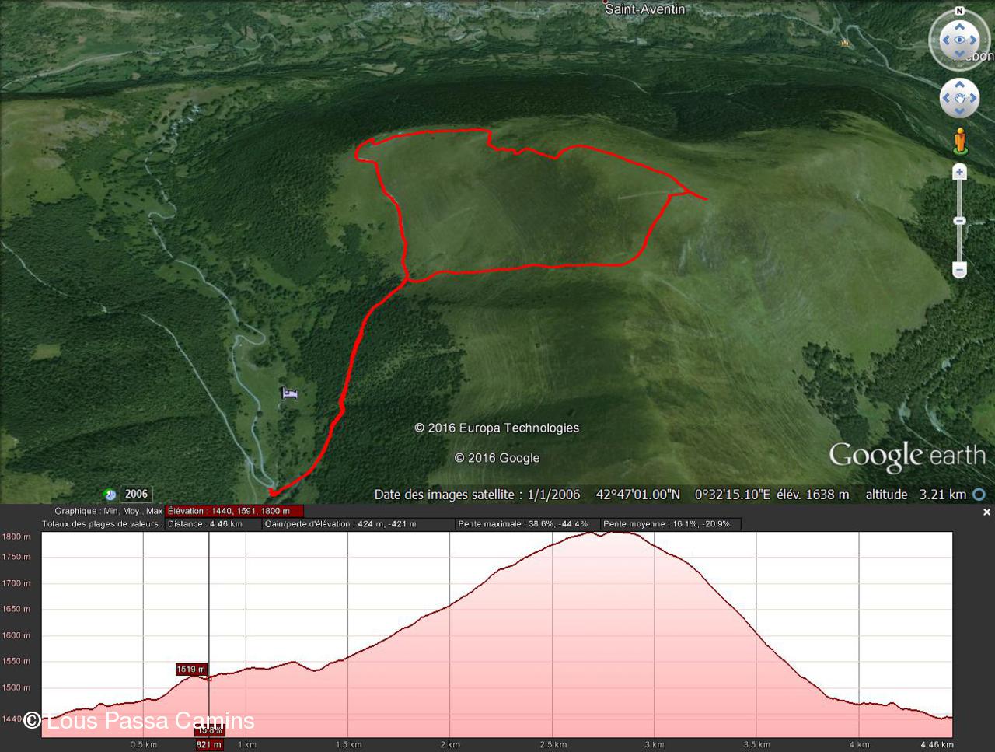This screenshot has height=752, width=995.
Task: Toggle the Gain/perte d'élévation box
Action: click(358, 524)
